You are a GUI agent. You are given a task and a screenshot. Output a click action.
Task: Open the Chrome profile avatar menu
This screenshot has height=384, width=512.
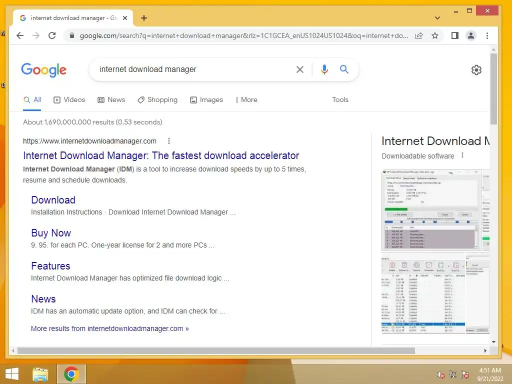[471, 35]
